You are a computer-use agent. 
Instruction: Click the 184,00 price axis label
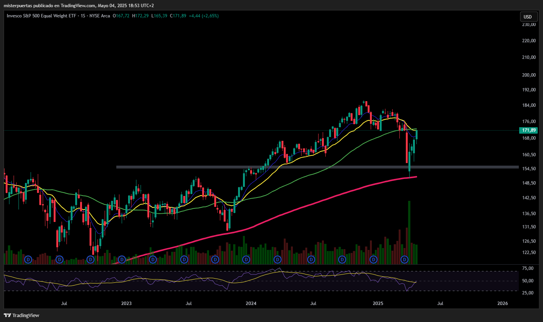(529, 105)
